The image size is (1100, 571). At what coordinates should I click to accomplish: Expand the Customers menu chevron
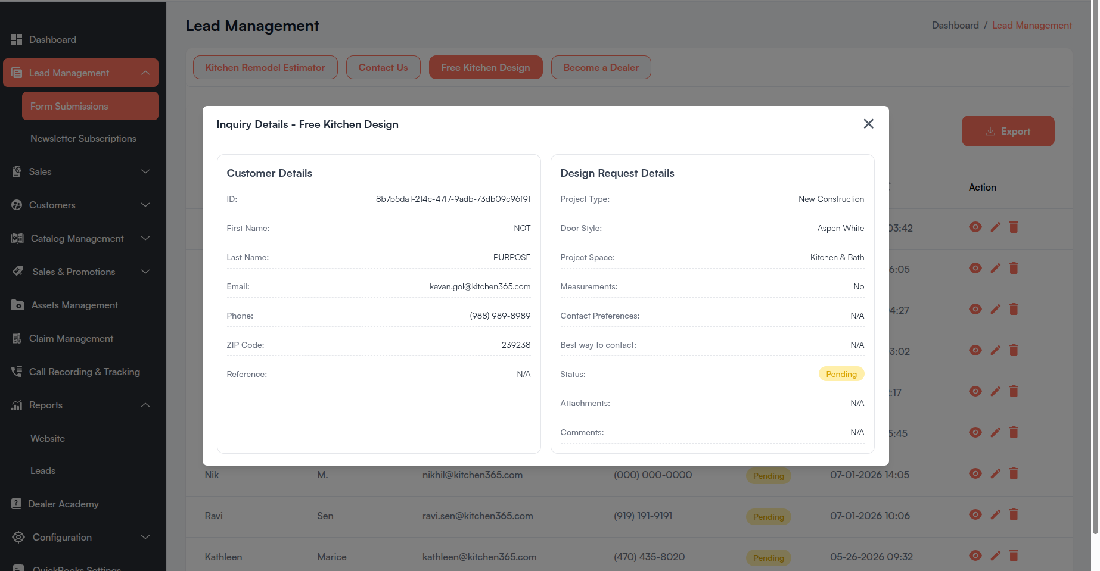tap(145, 205)
